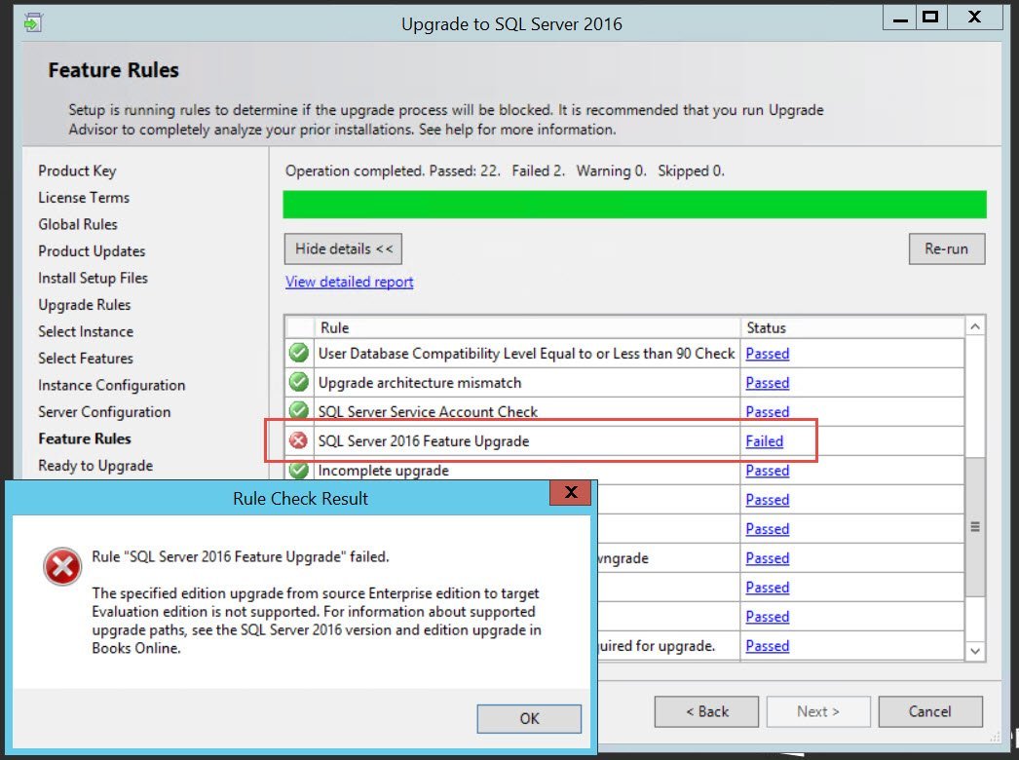The width and height of the screenshot is (1019, 760).
Task: Click the rules list scroll down arrow
Action: coord(975,650)
